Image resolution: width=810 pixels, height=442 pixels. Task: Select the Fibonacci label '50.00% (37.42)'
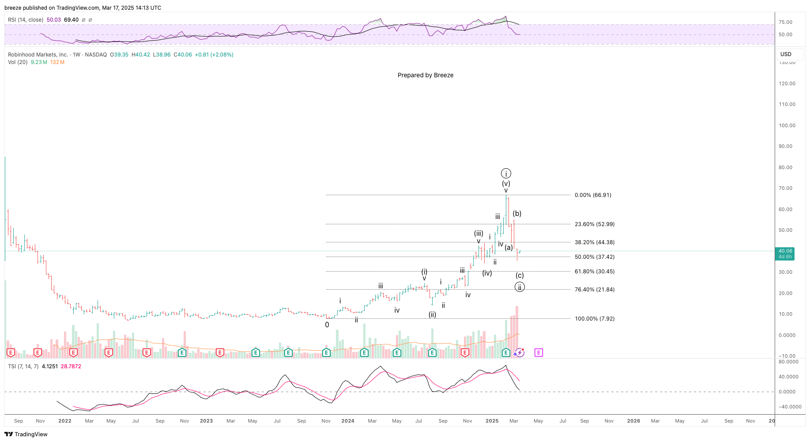click(595, 257)
